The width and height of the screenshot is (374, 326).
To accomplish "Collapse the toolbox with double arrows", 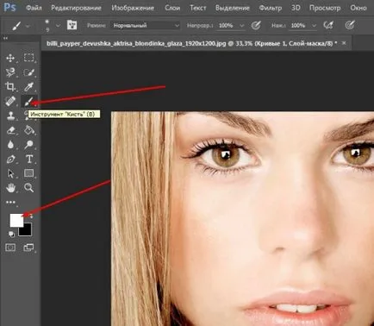I will (x=5, y=38).
